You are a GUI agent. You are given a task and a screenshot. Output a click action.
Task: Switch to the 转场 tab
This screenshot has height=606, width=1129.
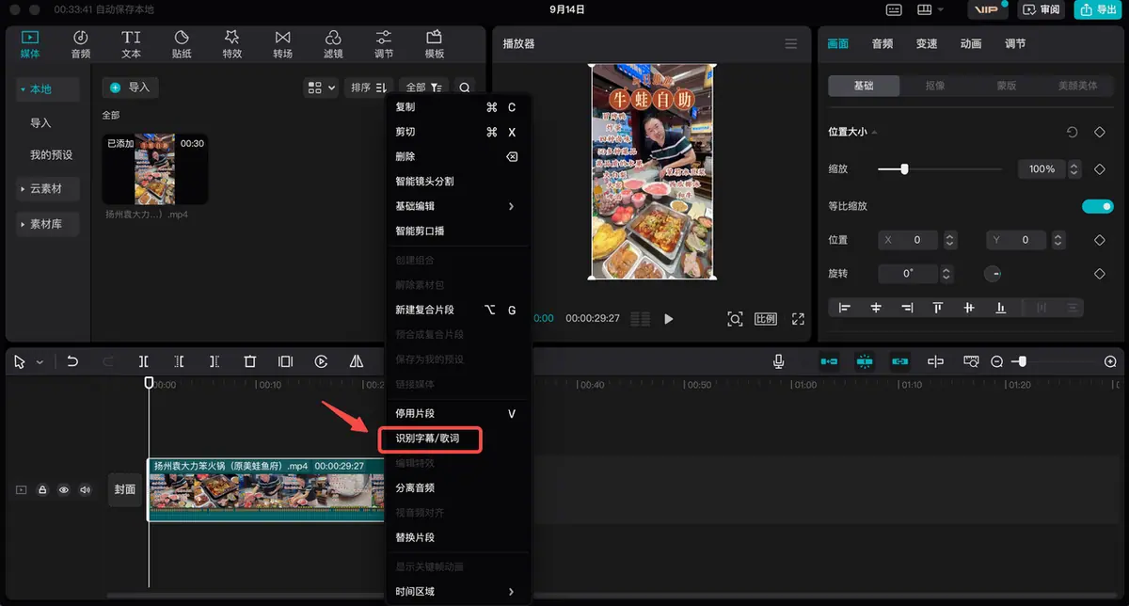pyautogui.click(x=282, y=44)
